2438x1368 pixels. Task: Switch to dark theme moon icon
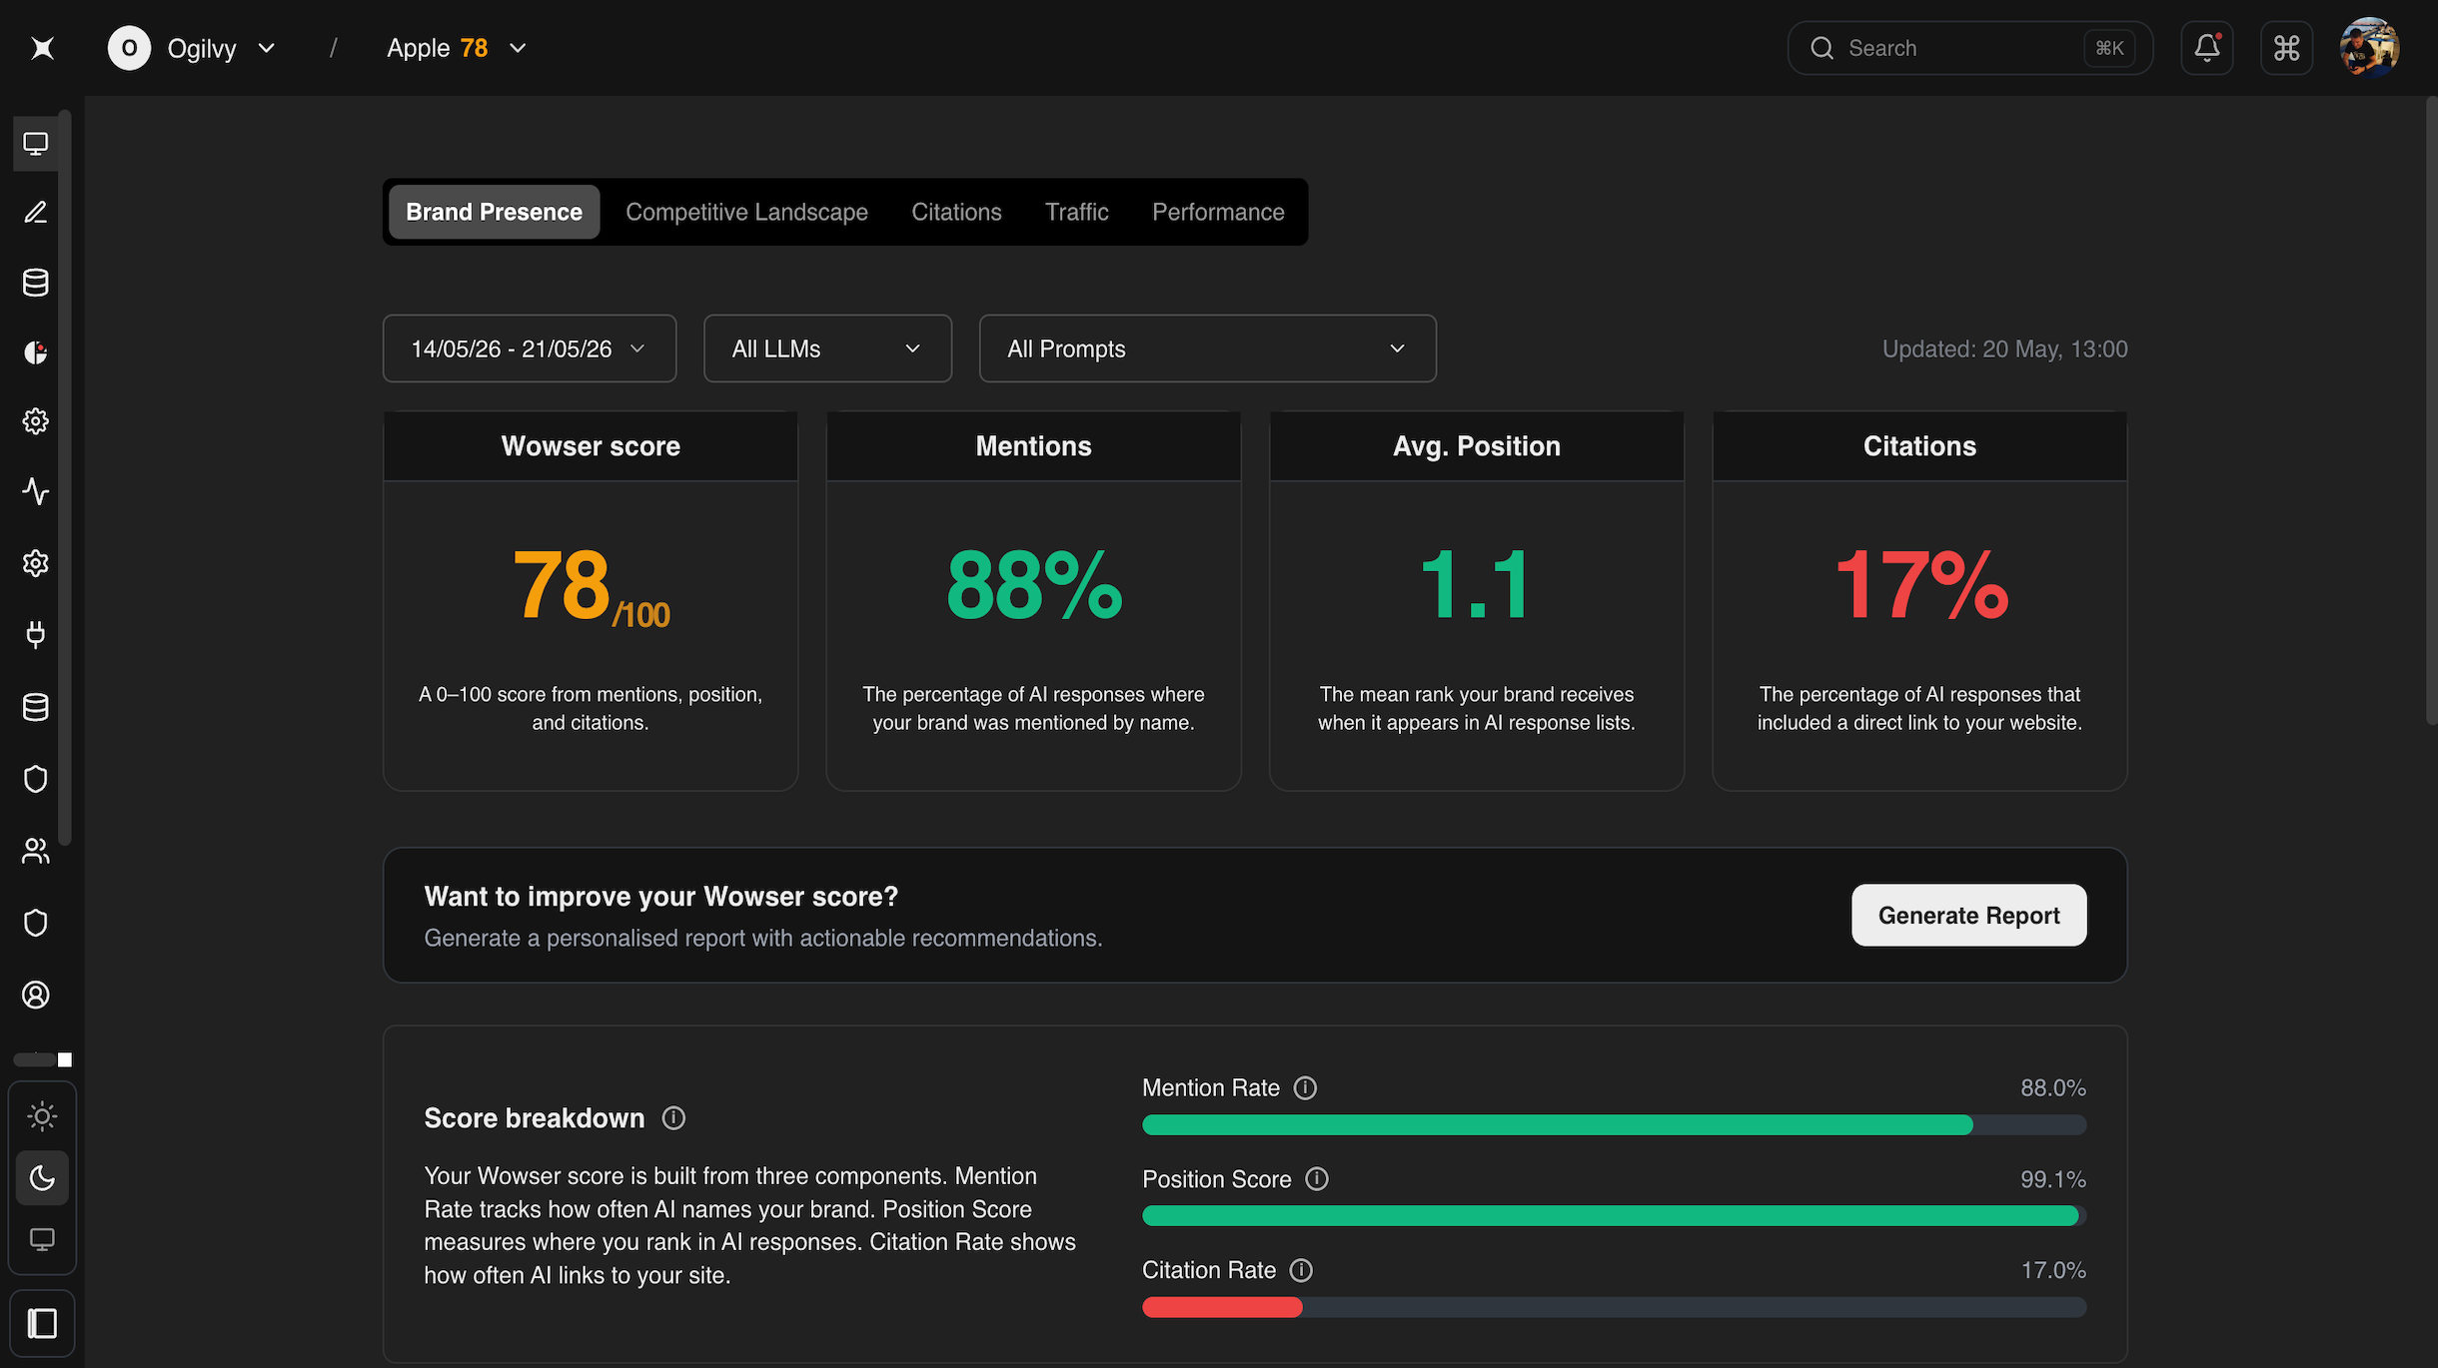(42, 1178)
